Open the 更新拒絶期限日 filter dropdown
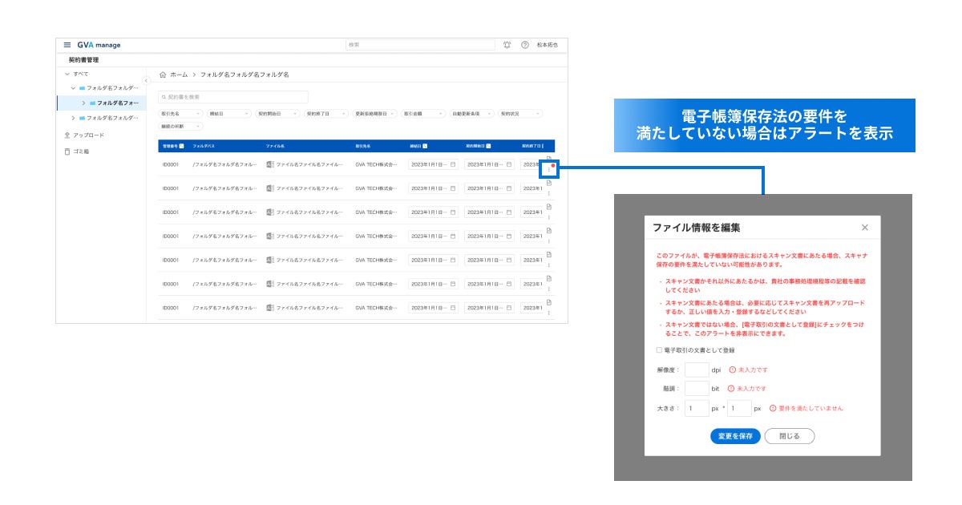This screenshot has width=962, height=505. tap(374, 114)
